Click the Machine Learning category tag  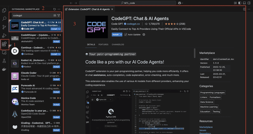209,107
